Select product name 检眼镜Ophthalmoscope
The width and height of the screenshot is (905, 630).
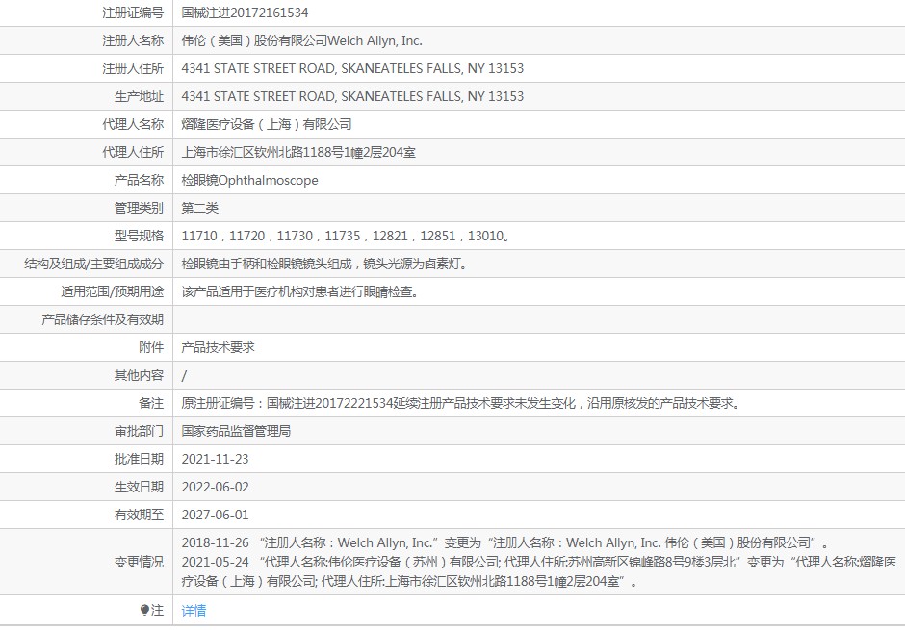pyautogui.click(x=250, y=180)
